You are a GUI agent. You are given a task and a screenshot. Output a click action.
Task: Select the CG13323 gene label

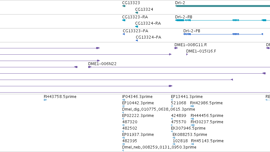(131, 3)
